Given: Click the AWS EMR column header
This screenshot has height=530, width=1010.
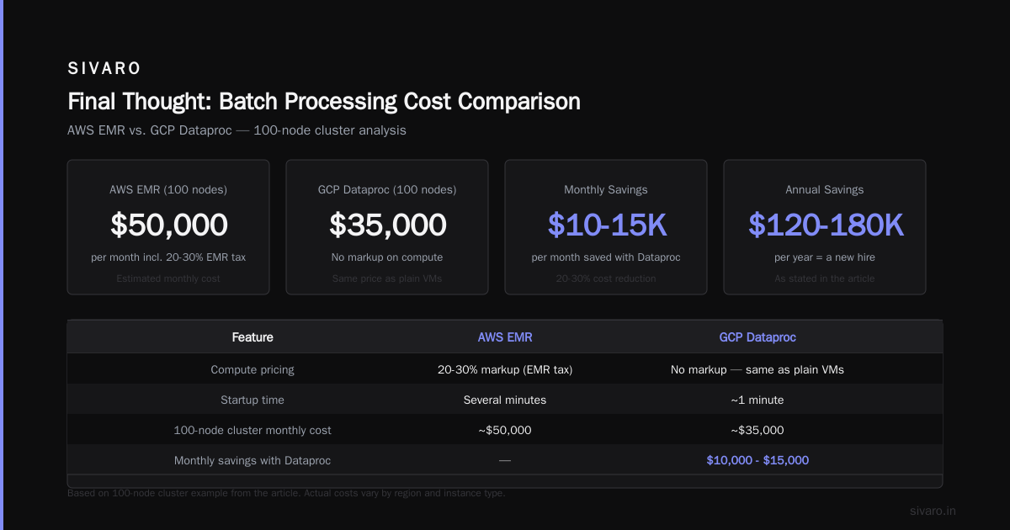Looking at the screenshot, I should click(x=505, y=337).
